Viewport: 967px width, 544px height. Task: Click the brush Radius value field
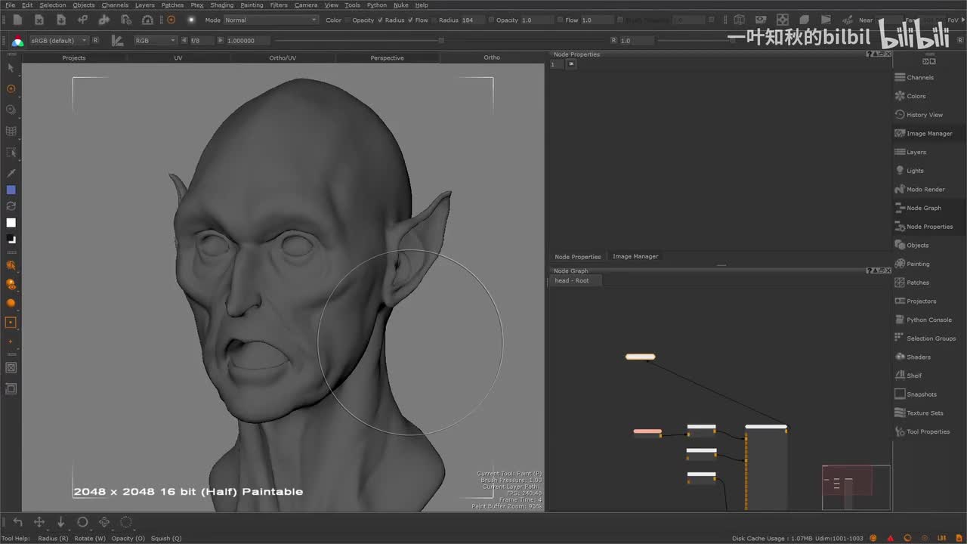[x=471, y=20]
